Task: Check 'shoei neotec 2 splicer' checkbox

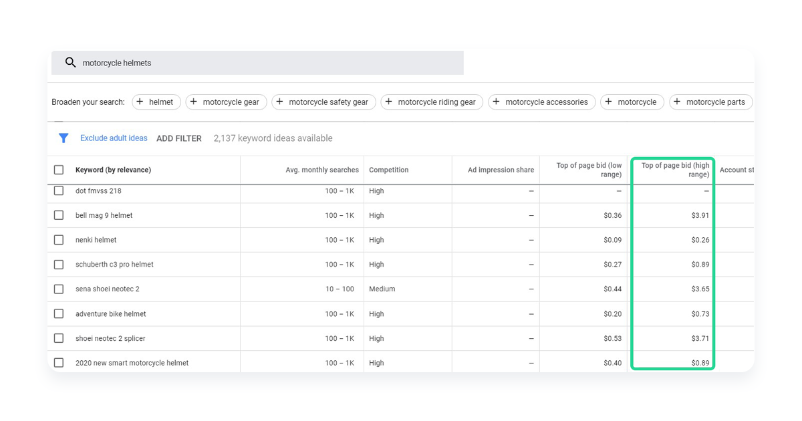Action: point(59,338)
